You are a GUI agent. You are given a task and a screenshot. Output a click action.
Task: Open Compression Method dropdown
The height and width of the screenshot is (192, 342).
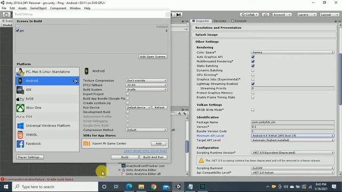coord(146,130)
